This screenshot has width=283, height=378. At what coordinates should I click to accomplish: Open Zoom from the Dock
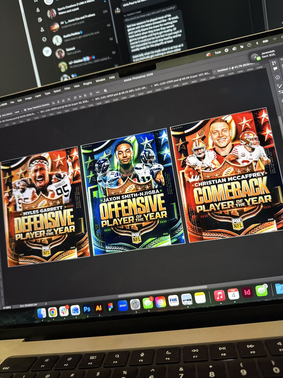point(123,306)
